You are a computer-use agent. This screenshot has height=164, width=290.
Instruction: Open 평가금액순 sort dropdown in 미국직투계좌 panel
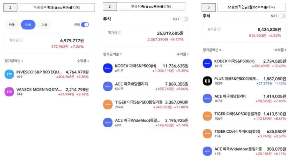pos(14,61)
